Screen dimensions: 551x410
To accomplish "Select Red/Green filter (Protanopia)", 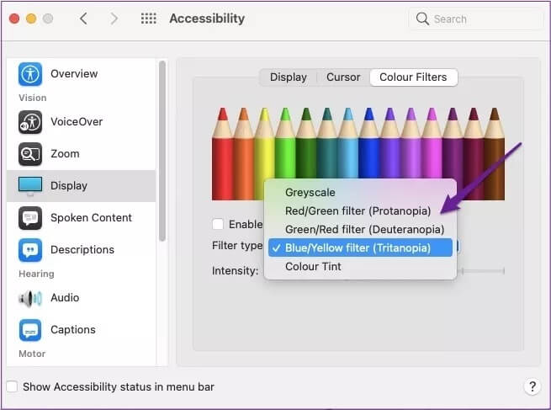I will 360,211.
